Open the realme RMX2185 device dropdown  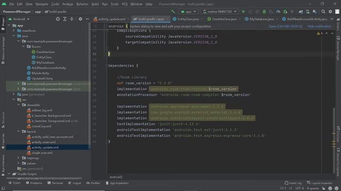click(x=220, y=12)
